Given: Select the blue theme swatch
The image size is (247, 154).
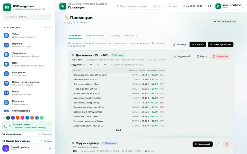Looking at the screenshot, I should [x=27, y=118].
